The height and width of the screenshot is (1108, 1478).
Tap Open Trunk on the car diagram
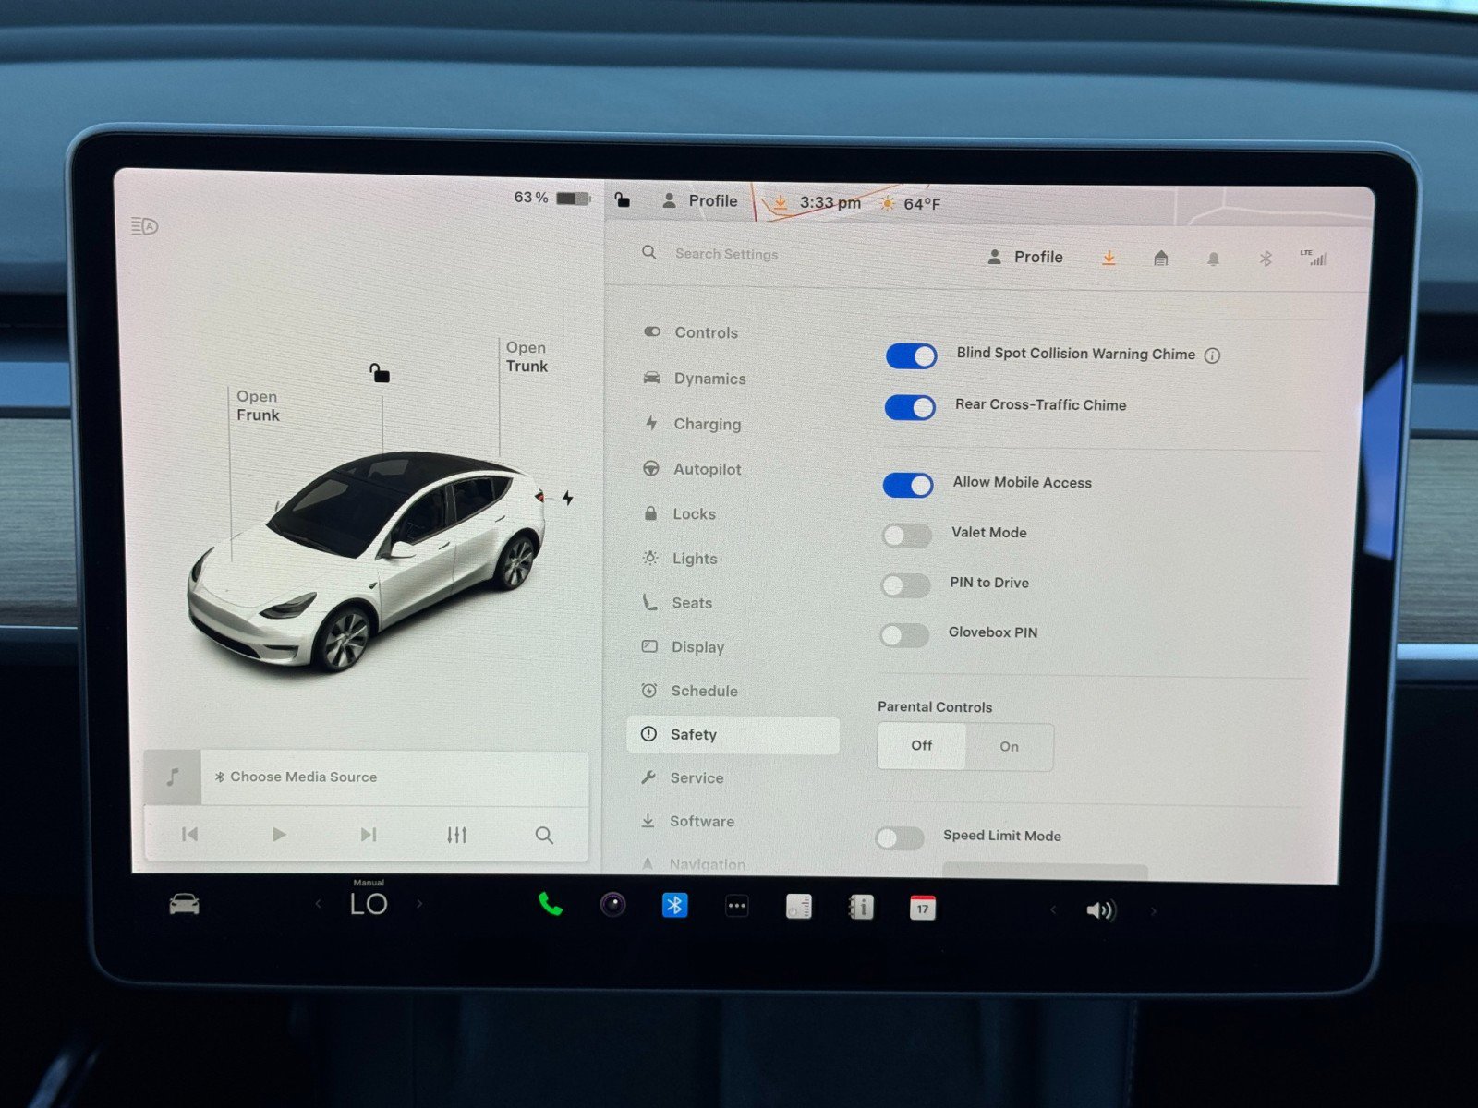[526, 357]
